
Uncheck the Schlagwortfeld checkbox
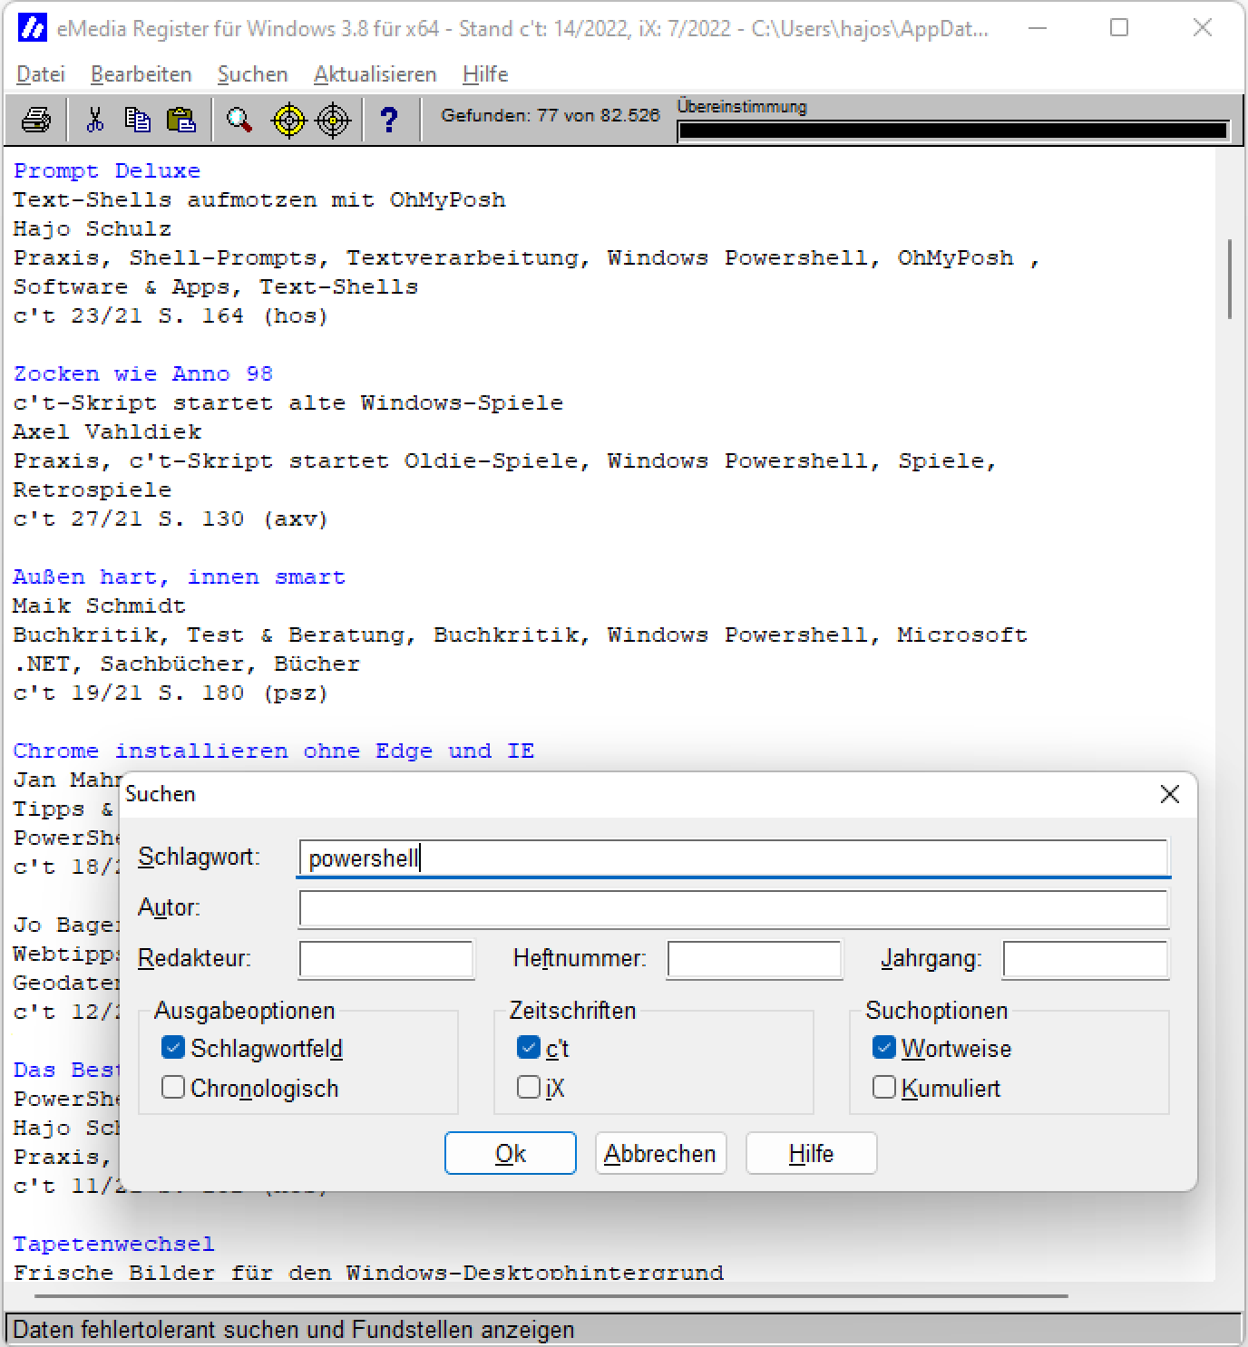[x=173, y=1048]
